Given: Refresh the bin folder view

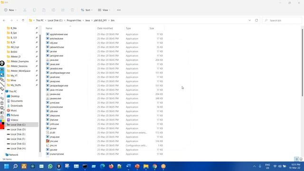Looking at the screenshot, I should tap(256, 20).
